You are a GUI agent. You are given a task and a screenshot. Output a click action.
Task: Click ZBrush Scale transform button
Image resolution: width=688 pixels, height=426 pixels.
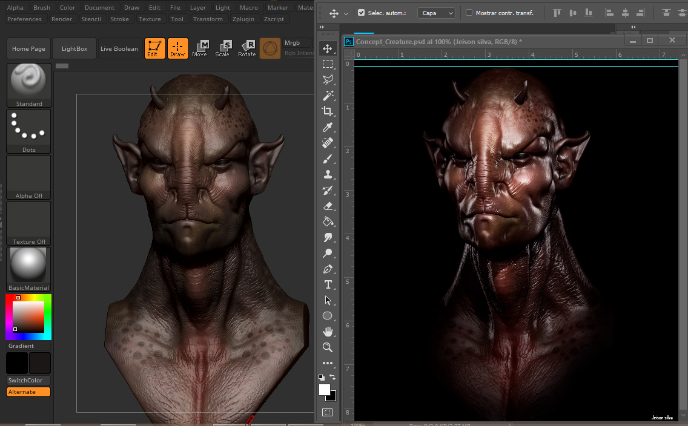point(222,48)
